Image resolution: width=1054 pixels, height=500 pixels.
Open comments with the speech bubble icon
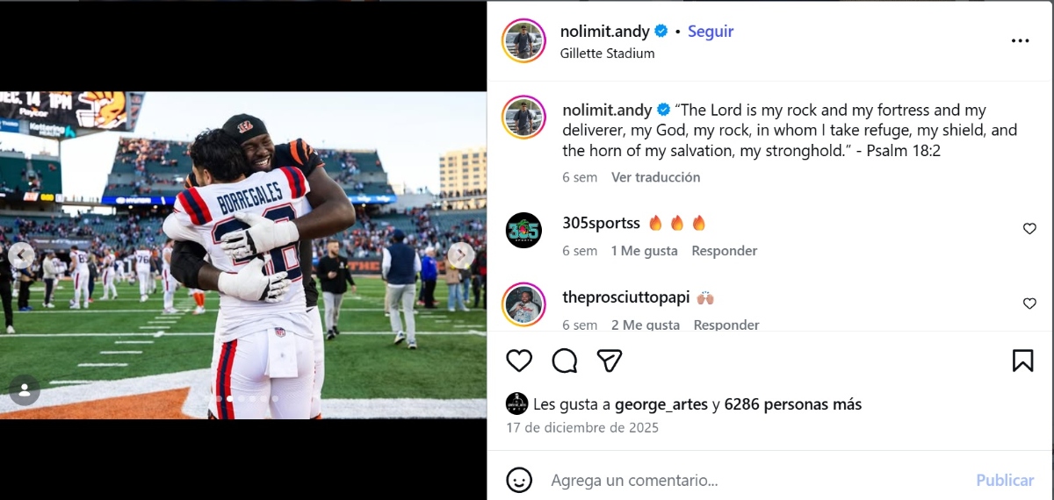565,361
